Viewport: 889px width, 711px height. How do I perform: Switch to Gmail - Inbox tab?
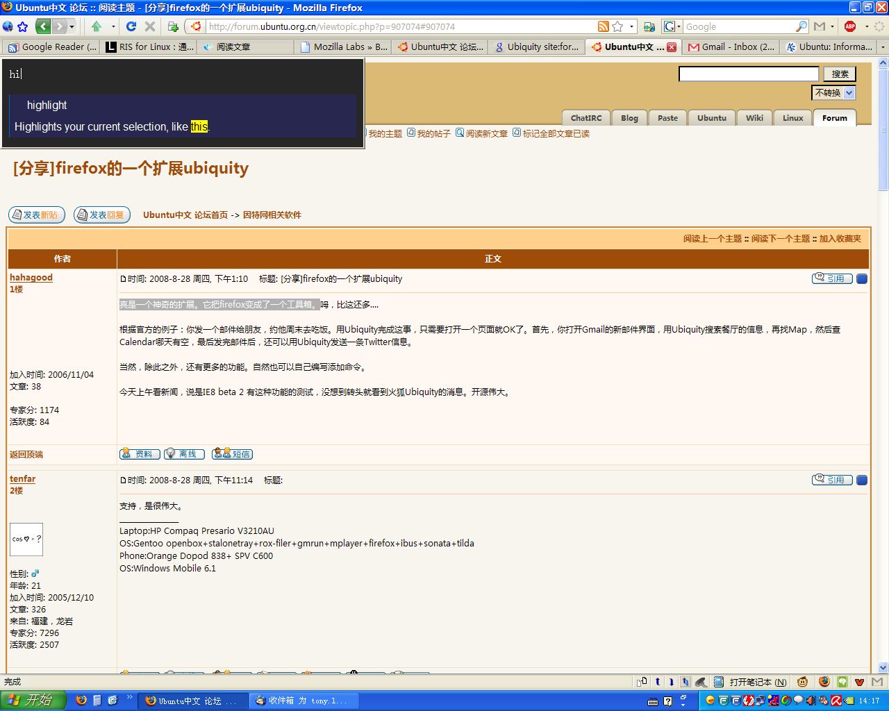coord(731,47)
